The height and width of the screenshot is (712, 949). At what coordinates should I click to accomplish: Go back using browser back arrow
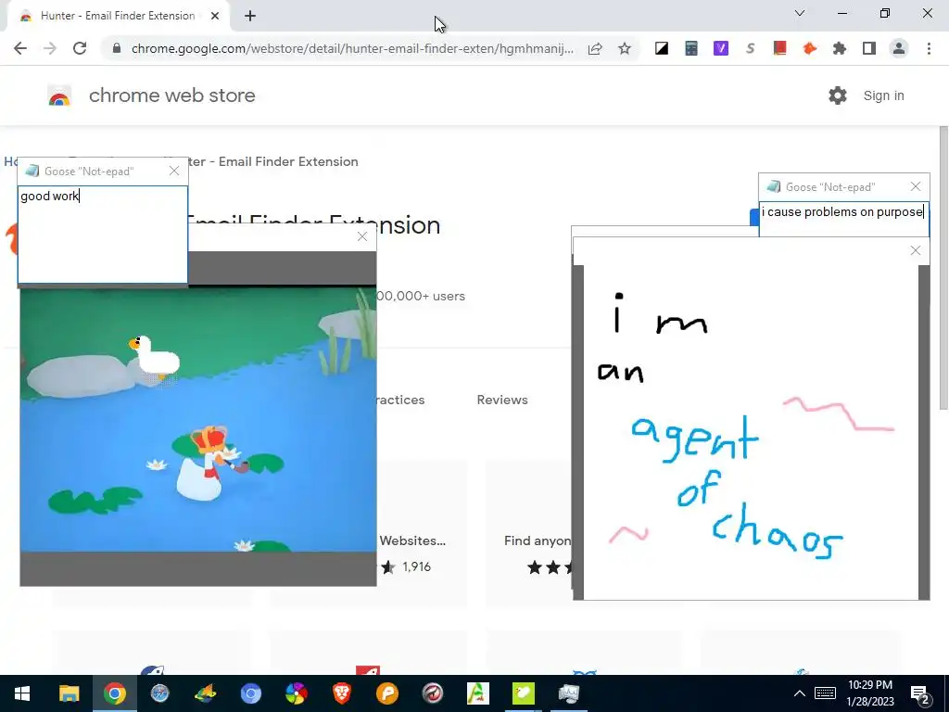[20, 48]
